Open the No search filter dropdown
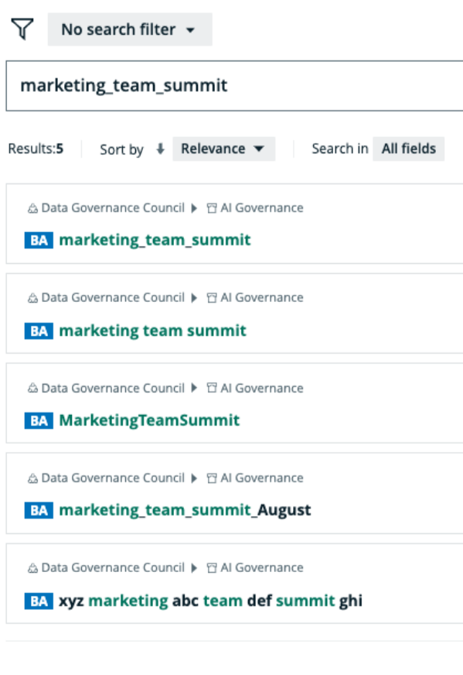This screenshot has height=675, width=463. (x=129, y=29)
